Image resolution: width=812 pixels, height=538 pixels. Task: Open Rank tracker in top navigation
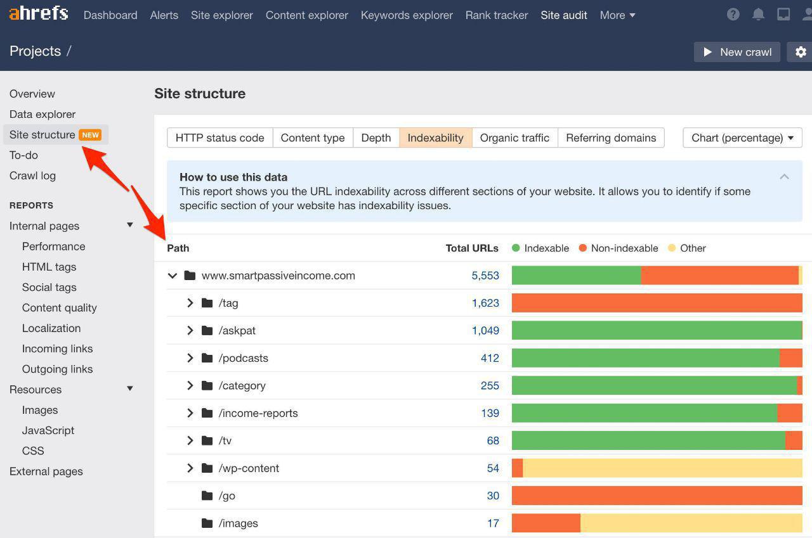point(497,15)
